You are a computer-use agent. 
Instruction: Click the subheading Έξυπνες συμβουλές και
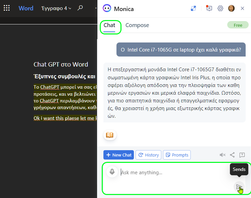coord(64,76)
